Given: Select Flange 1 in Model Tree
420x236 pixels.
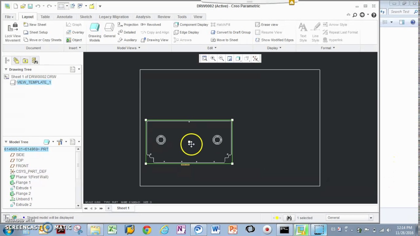Looking at the screenshot, I should [23, 183].
